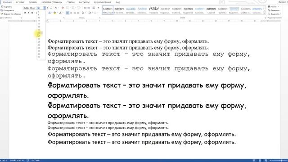Toggle bold formatting (Ж)

(x=25, y=13)
